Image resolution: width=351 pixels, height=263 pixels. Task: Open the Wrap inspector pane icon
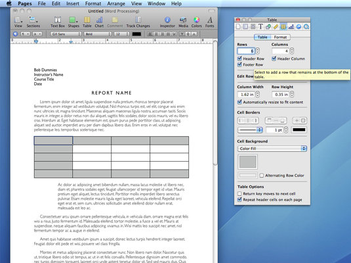(253, 27)
